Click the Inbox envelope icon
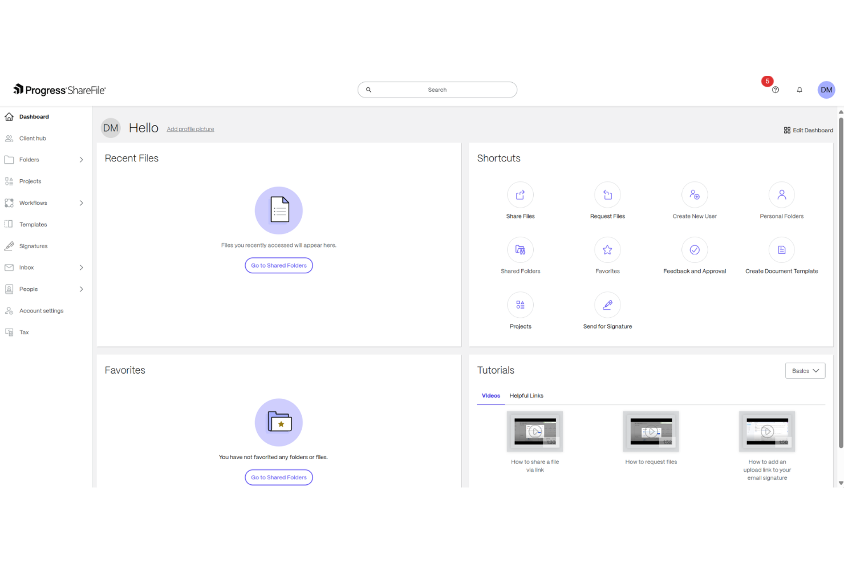This screenshot has height=563, width=844. (x=9, y=268)
